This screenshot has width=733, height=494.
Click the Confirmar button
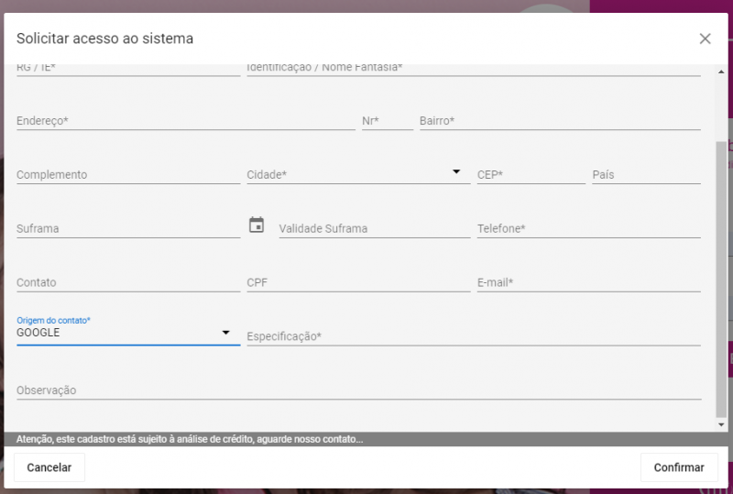tap(678, 467)
